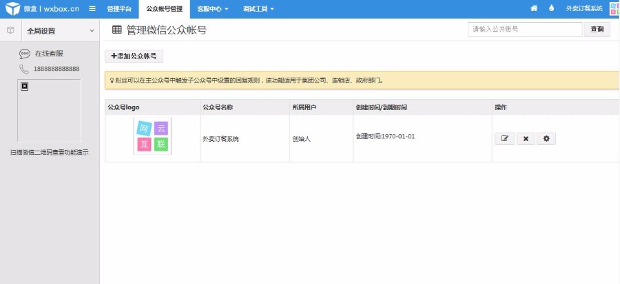Expand the 调试工具 dropdown menu
Screen dimensions: 620x284
[258, 9]
